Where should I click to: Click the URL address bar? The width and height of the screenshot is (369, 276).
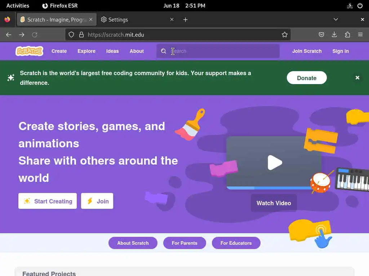click(178, 35)
